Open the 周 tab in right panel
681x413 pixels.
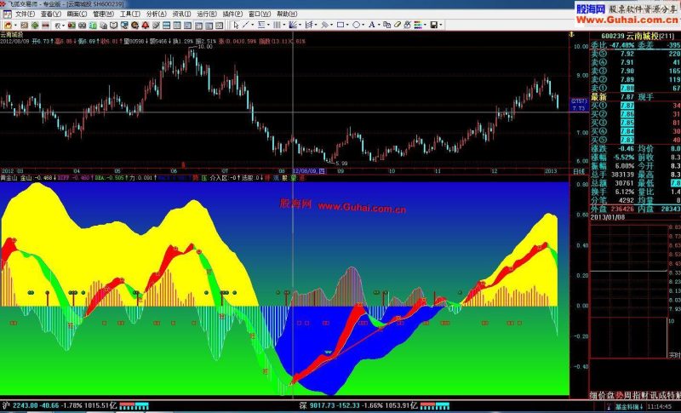pos(628,395)
